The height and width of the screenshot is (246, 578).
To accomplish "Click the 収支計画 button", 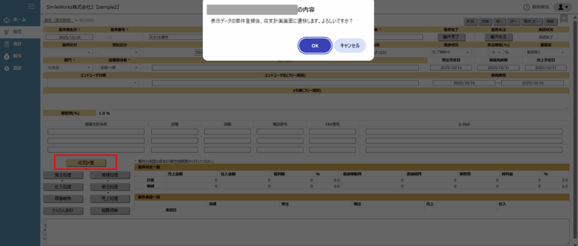I will coord(85,163).
